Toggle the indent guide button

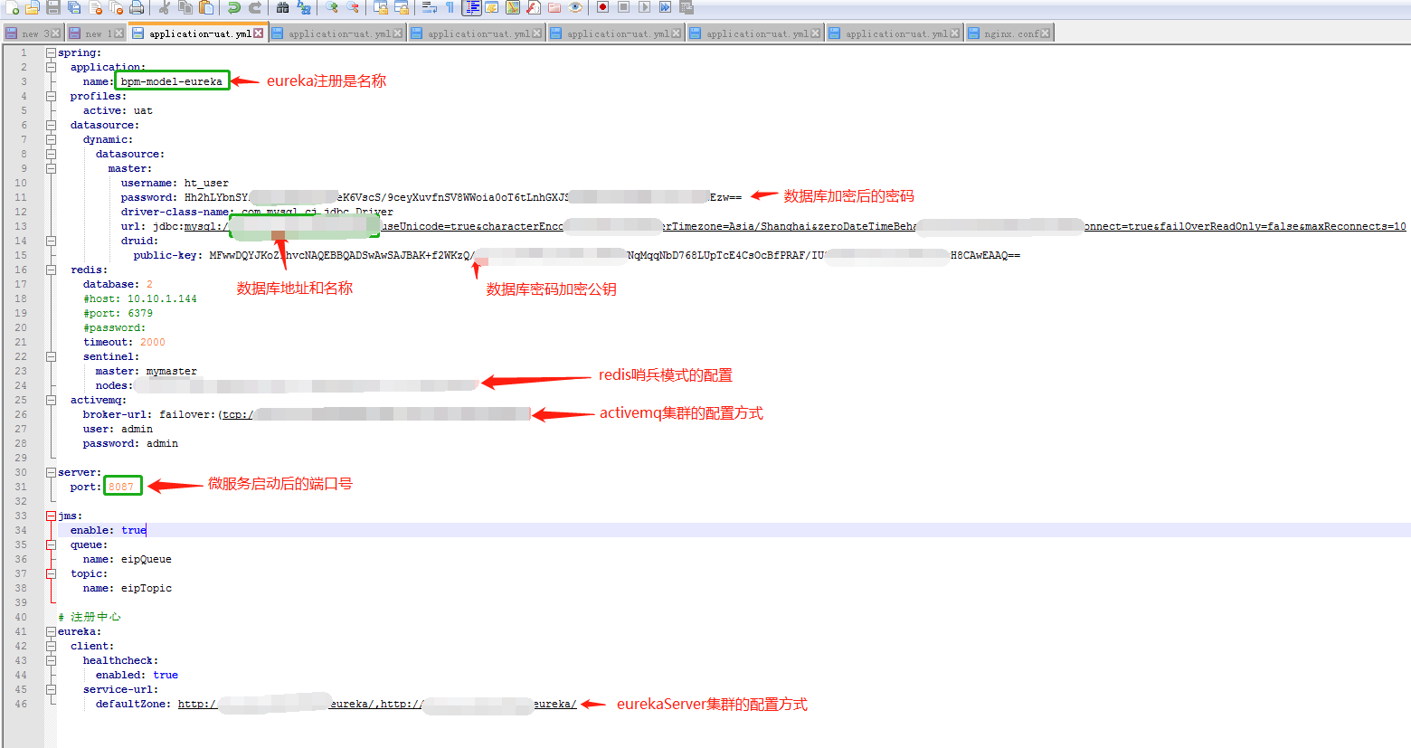(471, 7)
